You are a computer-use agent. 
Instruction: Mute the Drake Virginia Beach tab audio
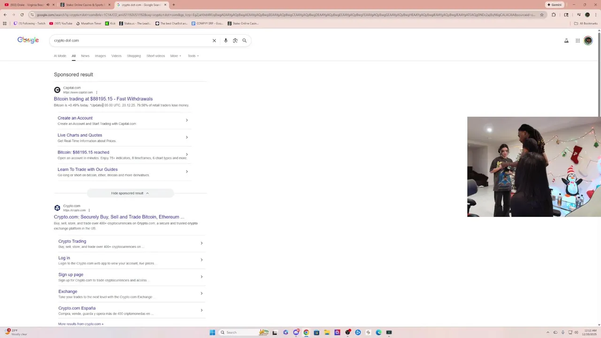pos(48,5)
